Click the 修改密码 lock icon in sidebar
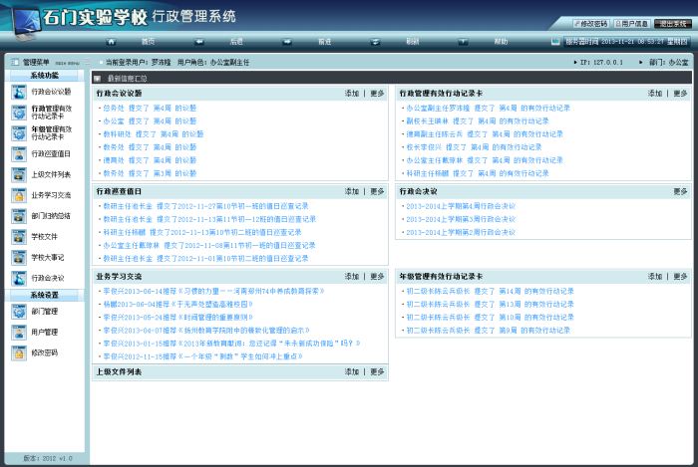The image size is (698, 467). 19,352
